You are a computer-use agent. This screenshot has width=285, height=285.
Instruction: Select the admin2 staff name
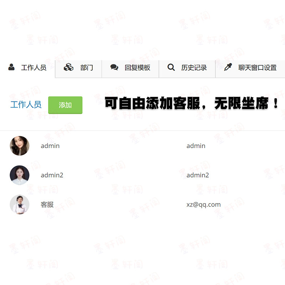click(52, 175)
